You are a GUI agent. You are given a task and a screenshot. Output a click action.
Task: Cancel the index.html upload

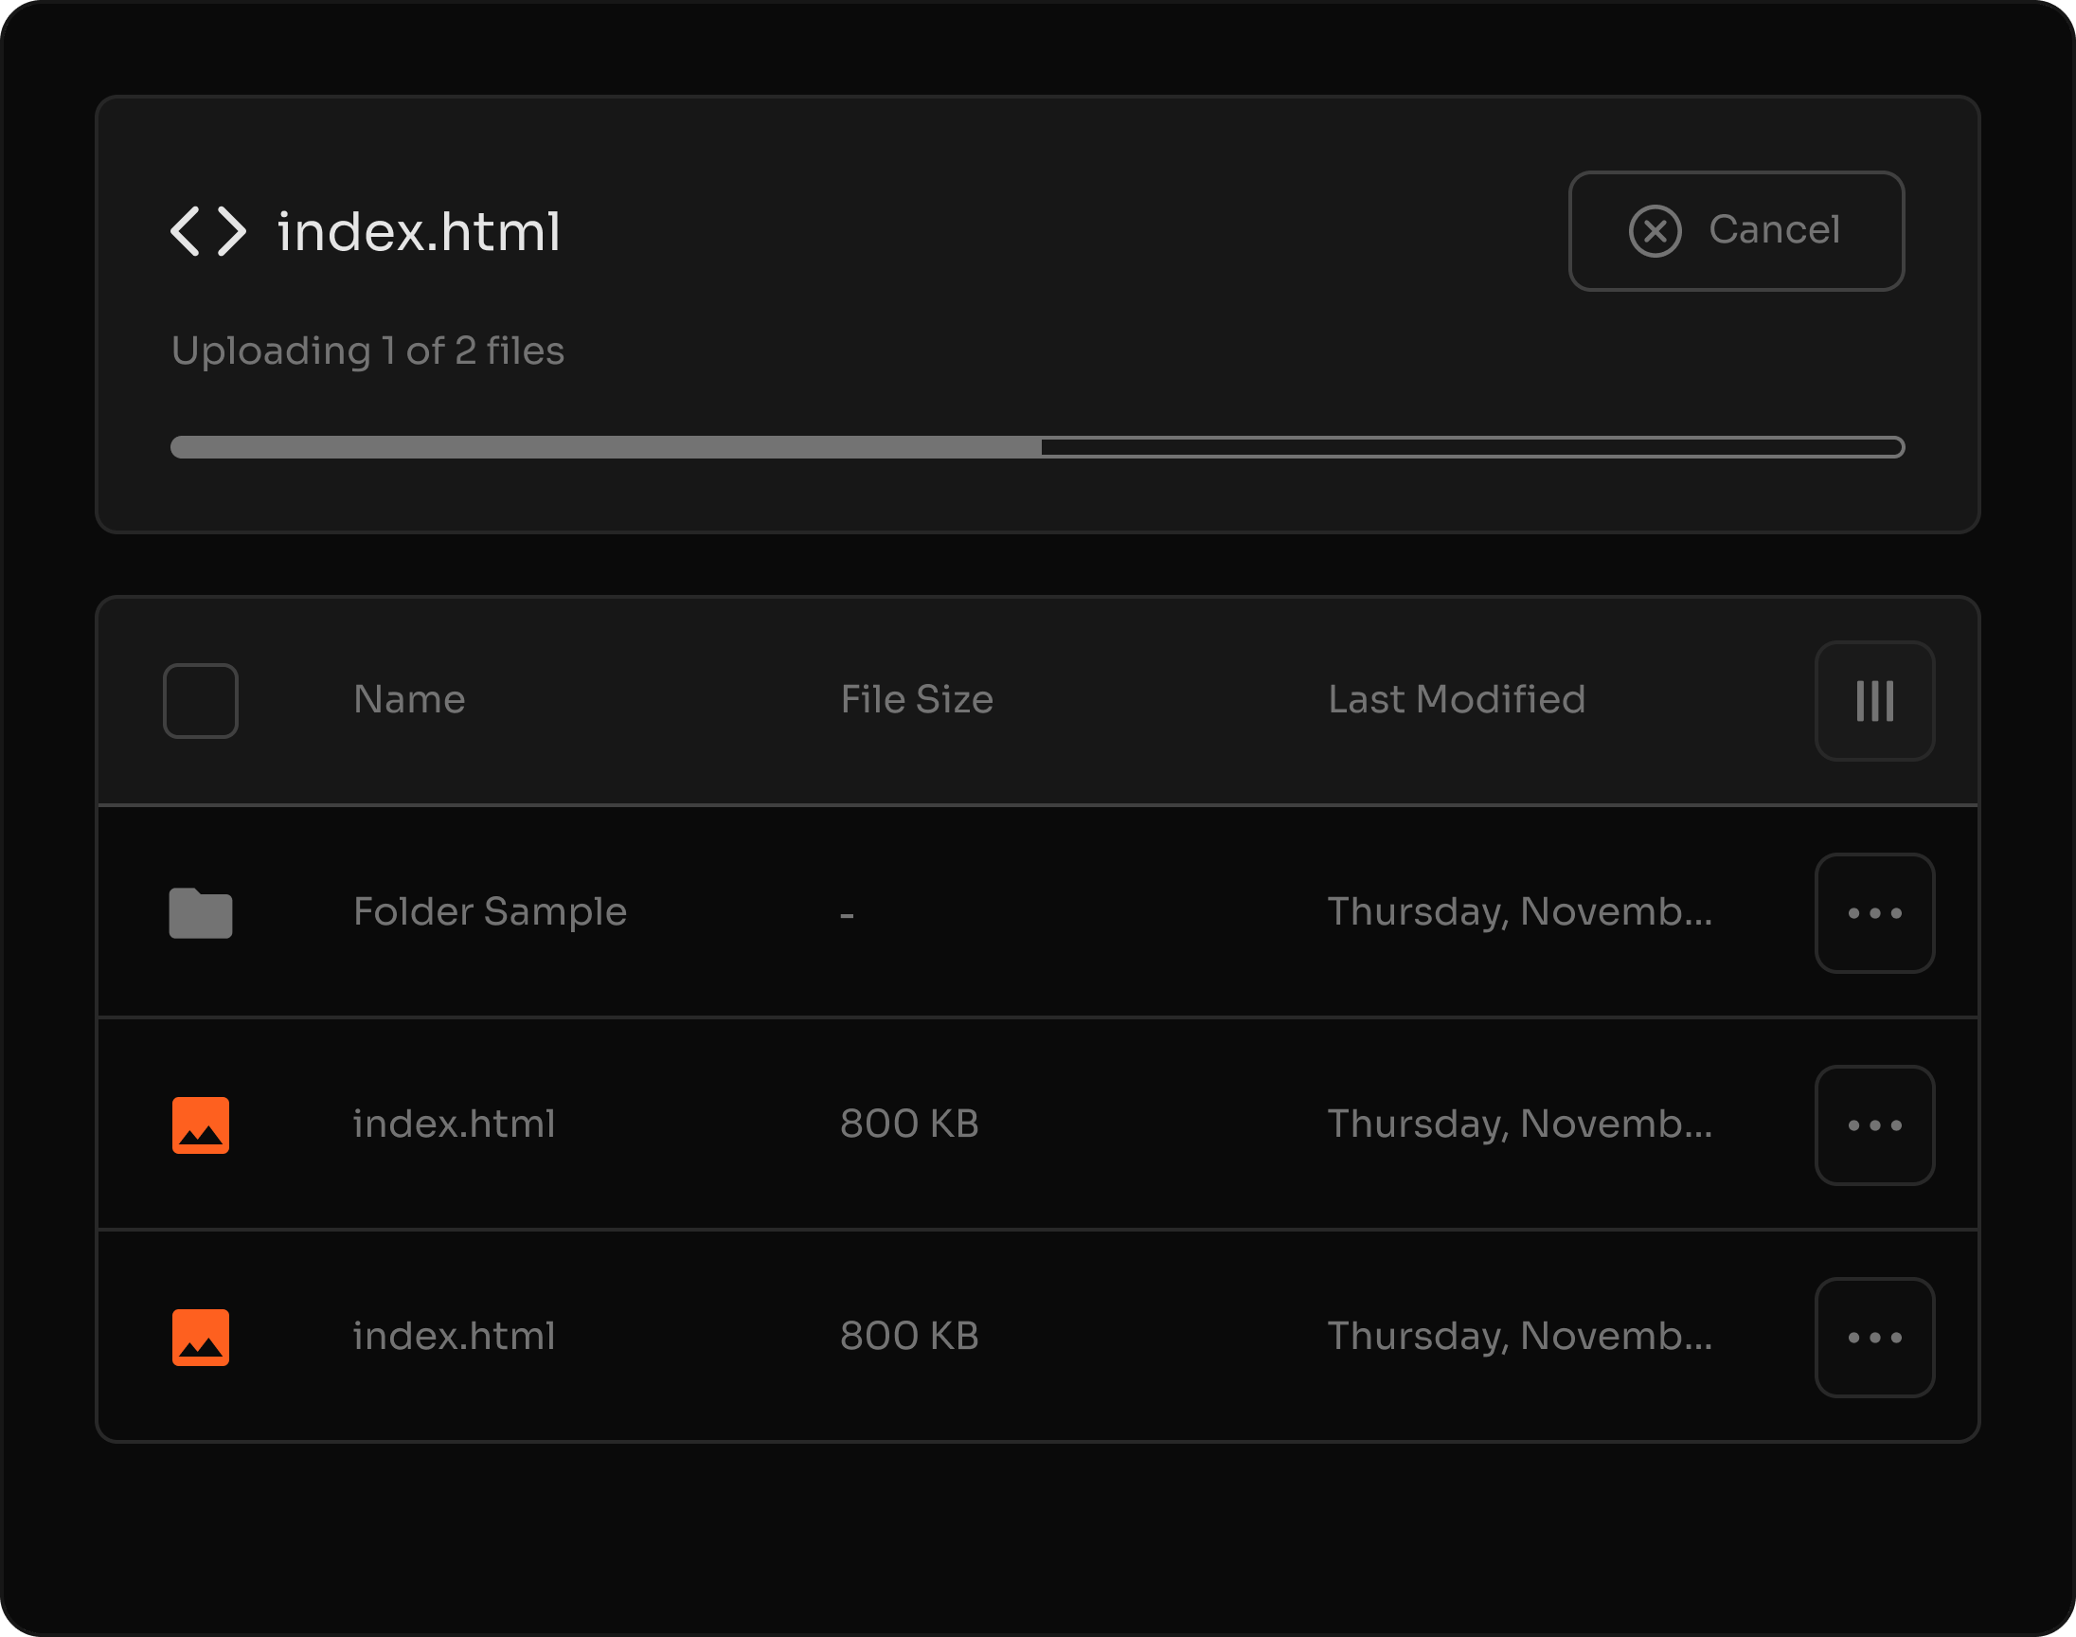pyautogui.click(x=1735, y=231)
